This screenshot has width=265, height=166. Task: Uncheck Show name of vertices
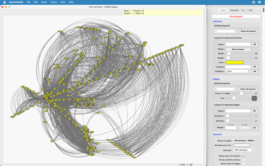pos(244,156)
